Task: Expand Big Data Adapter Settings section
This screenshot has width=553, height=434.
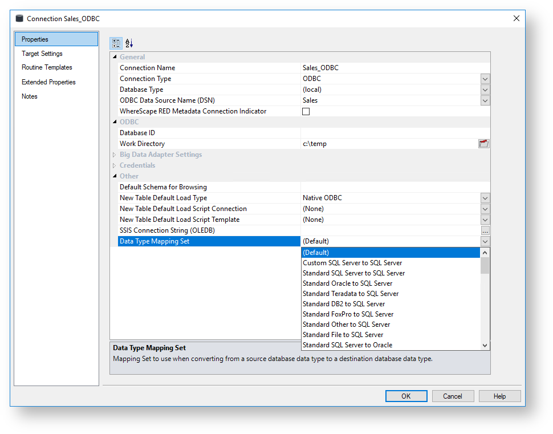Action: pyautogui.click(x=114, y=155)
